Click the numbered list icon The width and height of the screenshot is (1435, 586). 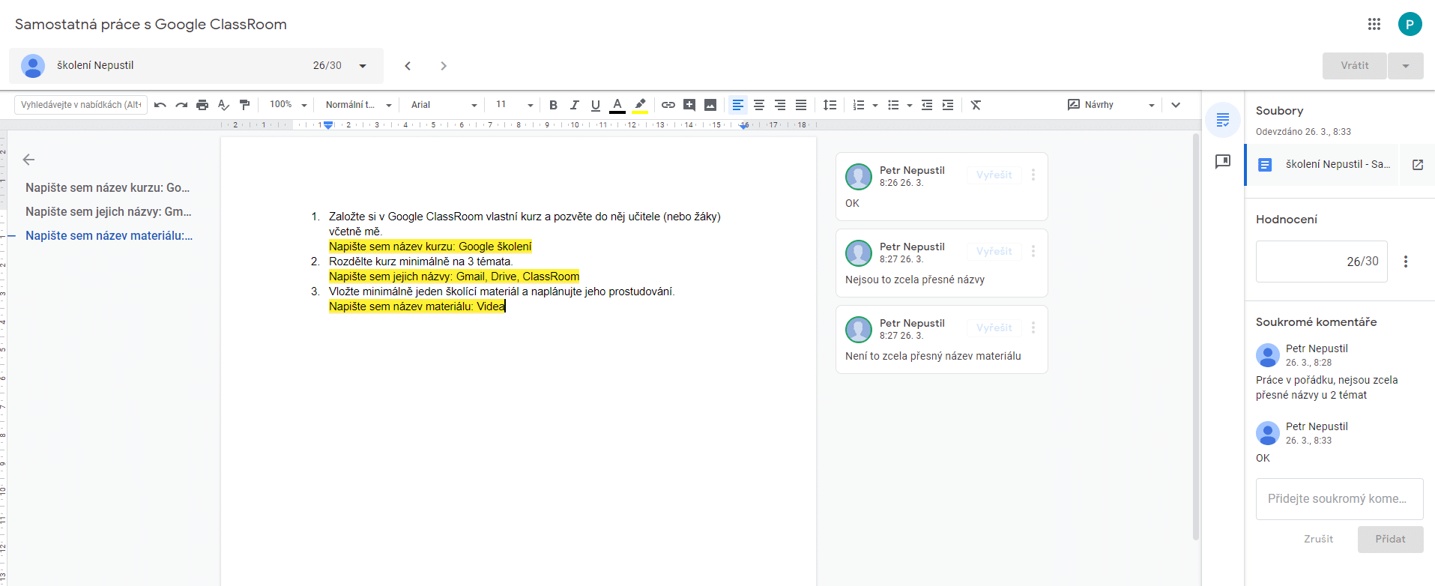coord(859,105)
